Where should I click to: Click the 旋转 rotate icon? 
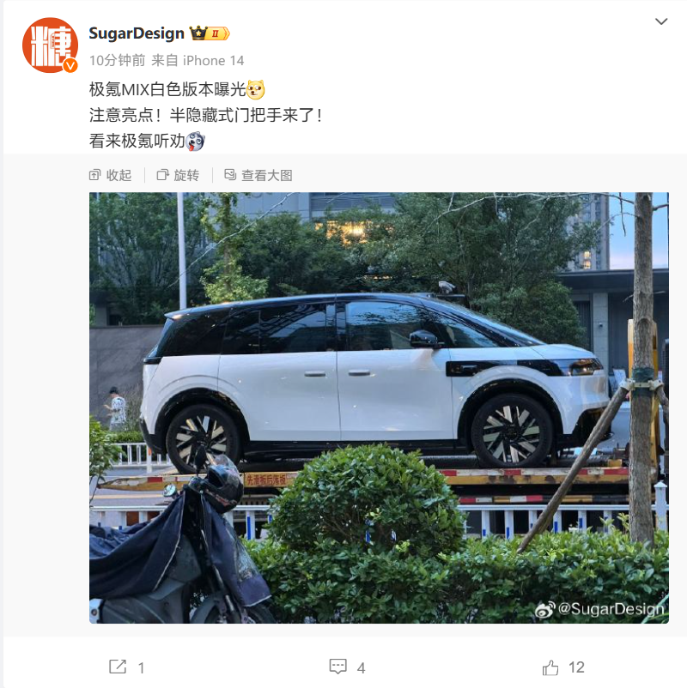tap(162, 175)
